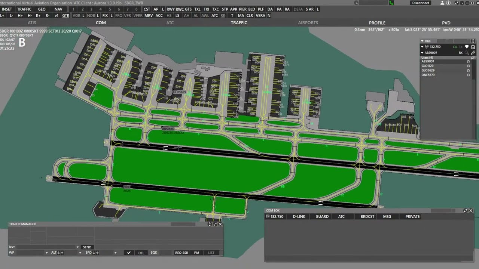479x269 pixels.
Task: Open the information icon in title bar
Action: 448,3
